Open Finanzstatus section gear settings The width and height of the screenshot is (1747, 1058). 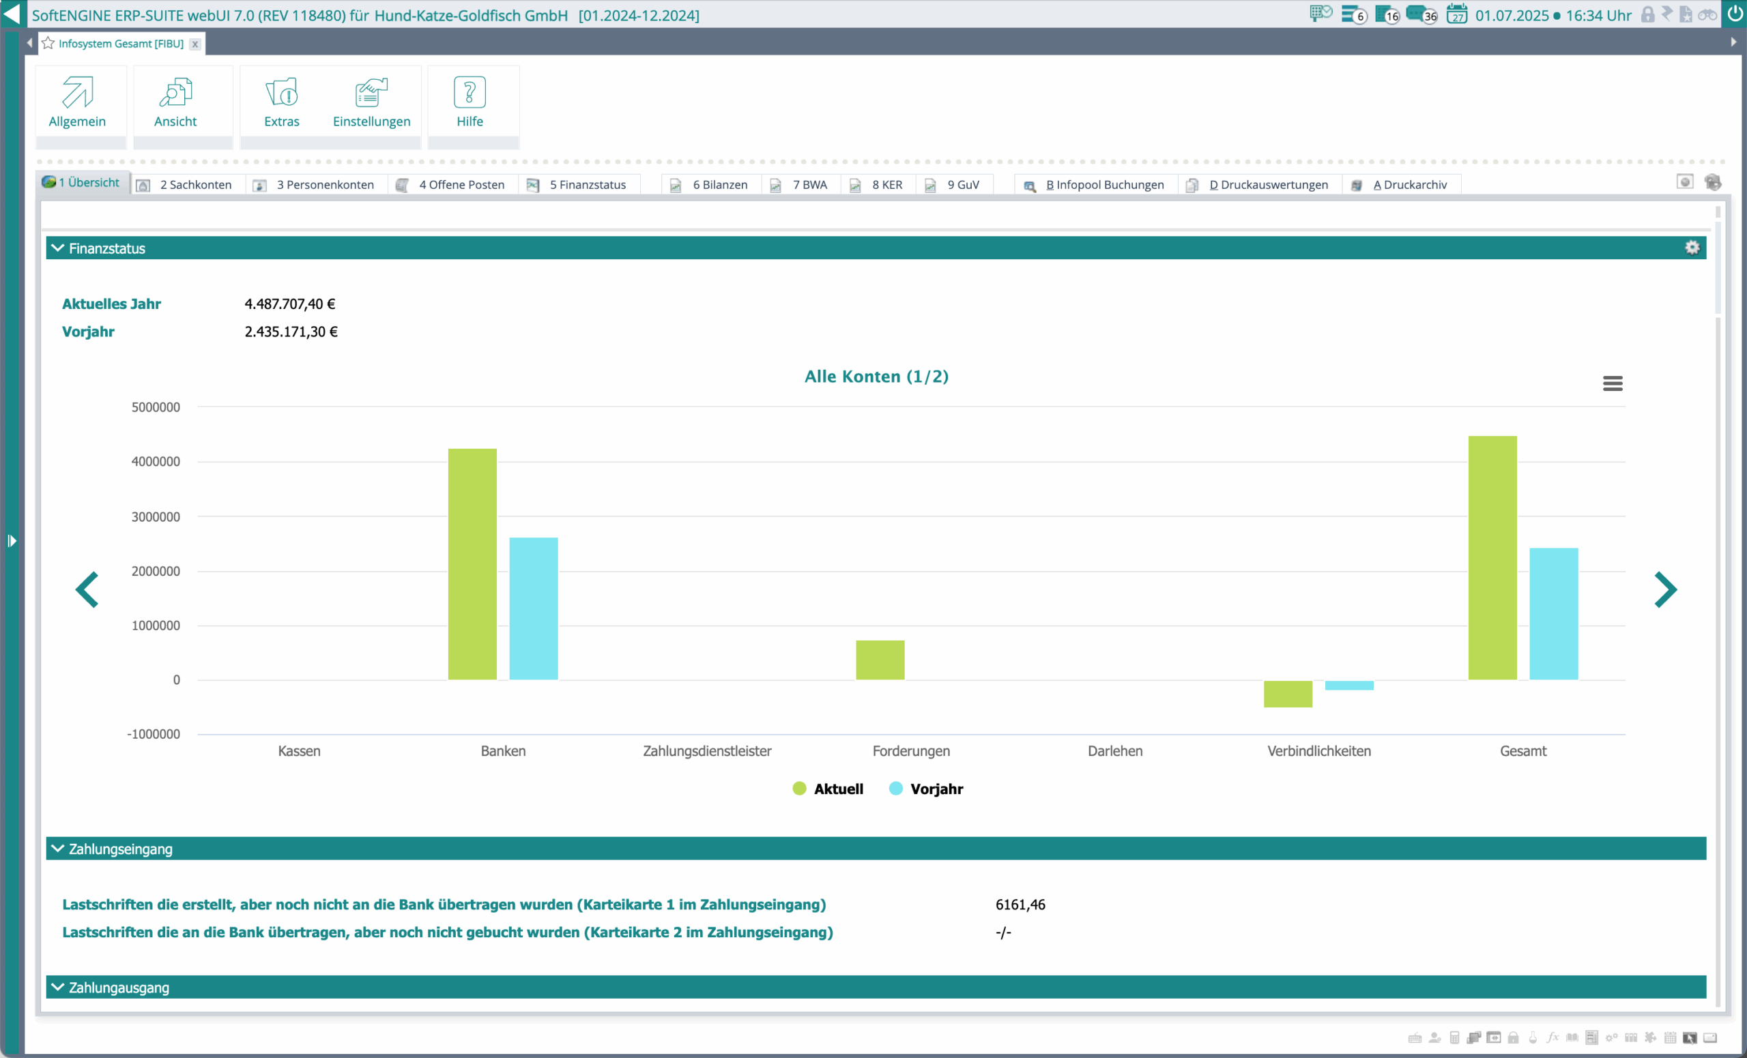[1692, 248]
